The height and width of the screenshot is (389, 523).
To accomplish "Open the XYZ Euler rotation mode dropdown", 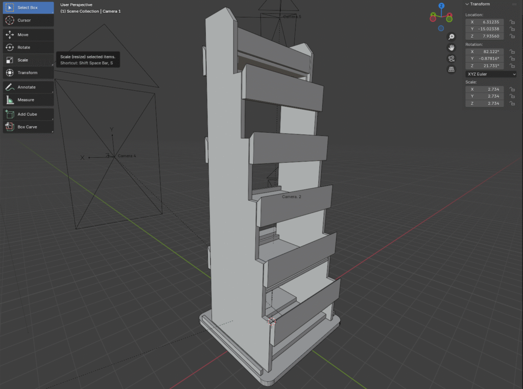I will [491, 74].
